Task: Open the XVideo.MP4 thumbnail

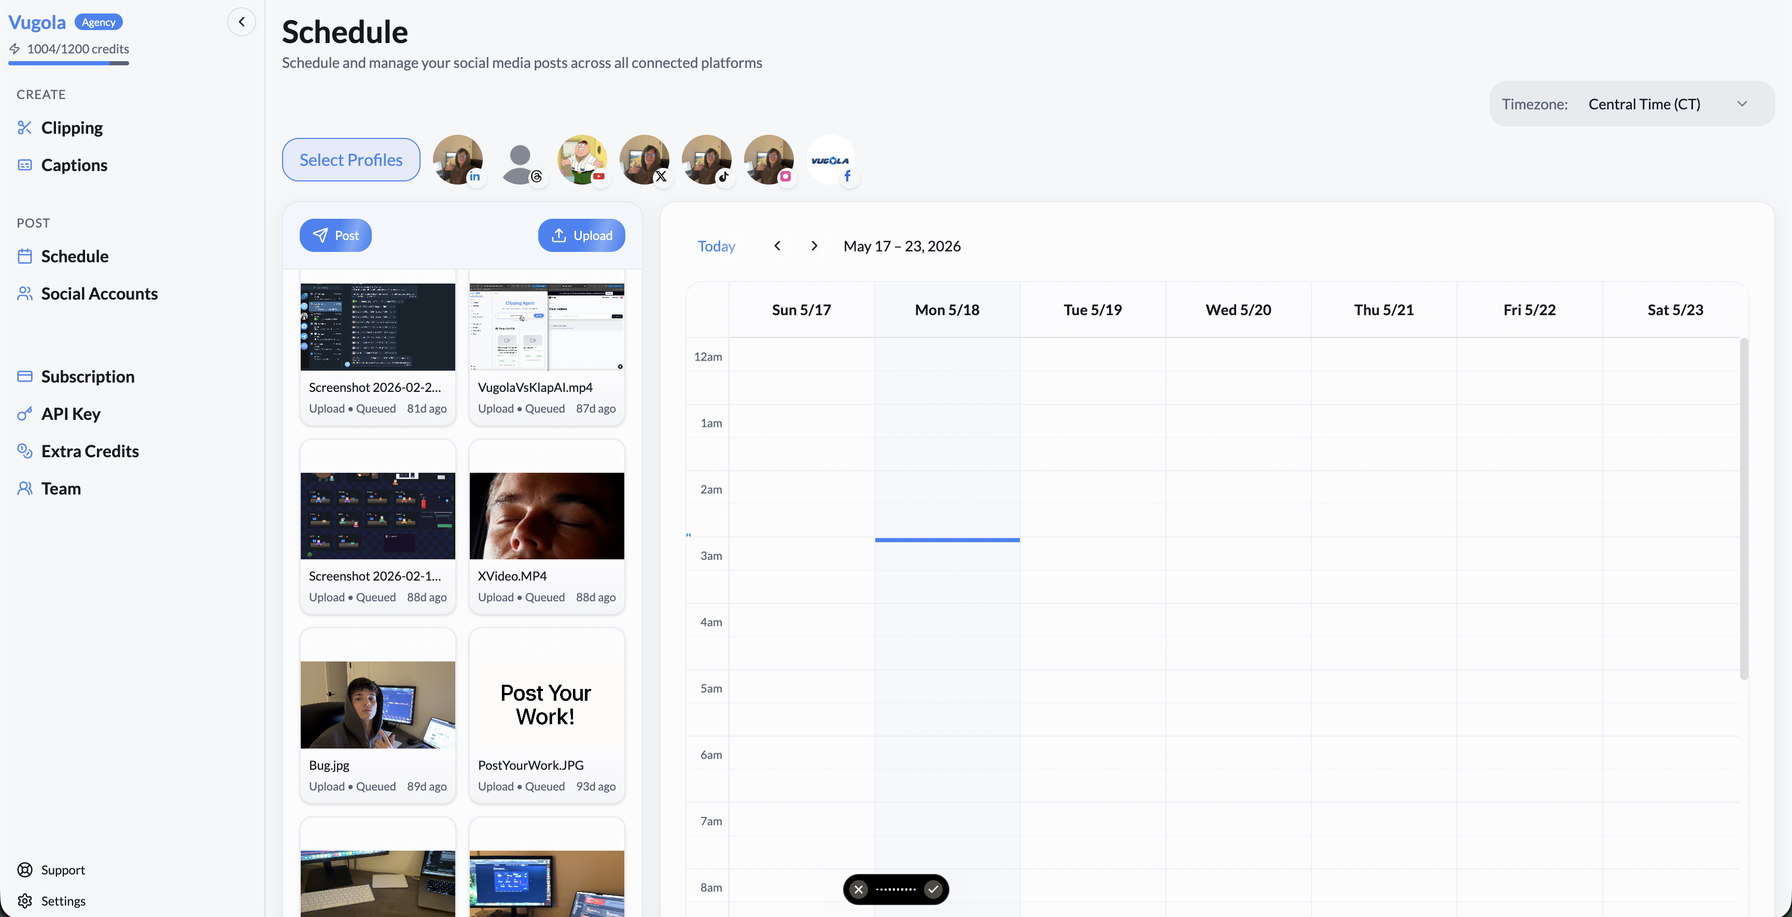Action: pyautogui.click(x=547, y=516)
